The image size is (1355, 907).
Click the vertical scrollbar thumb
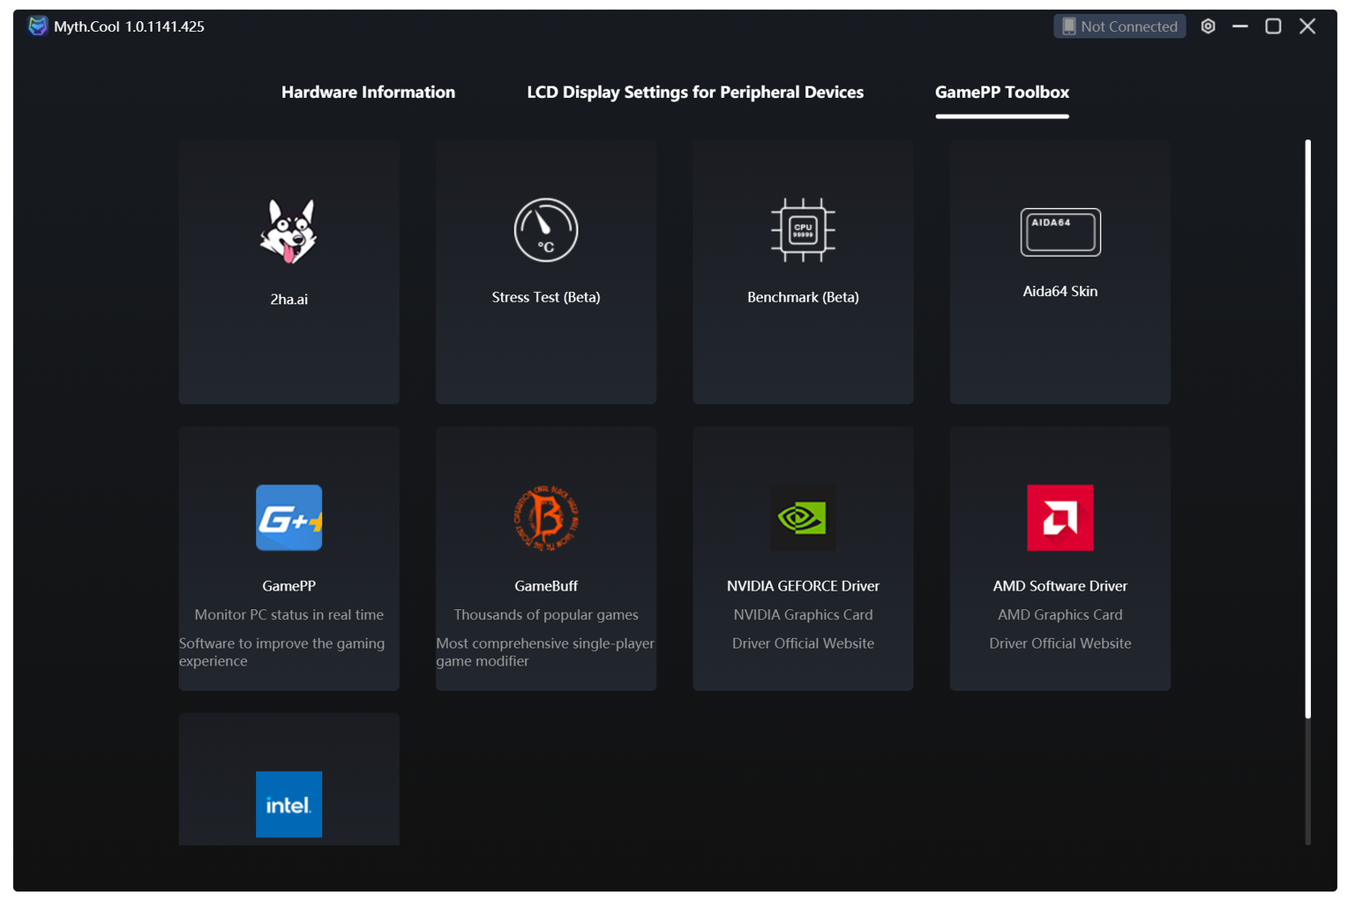(x=1307, y=428)
